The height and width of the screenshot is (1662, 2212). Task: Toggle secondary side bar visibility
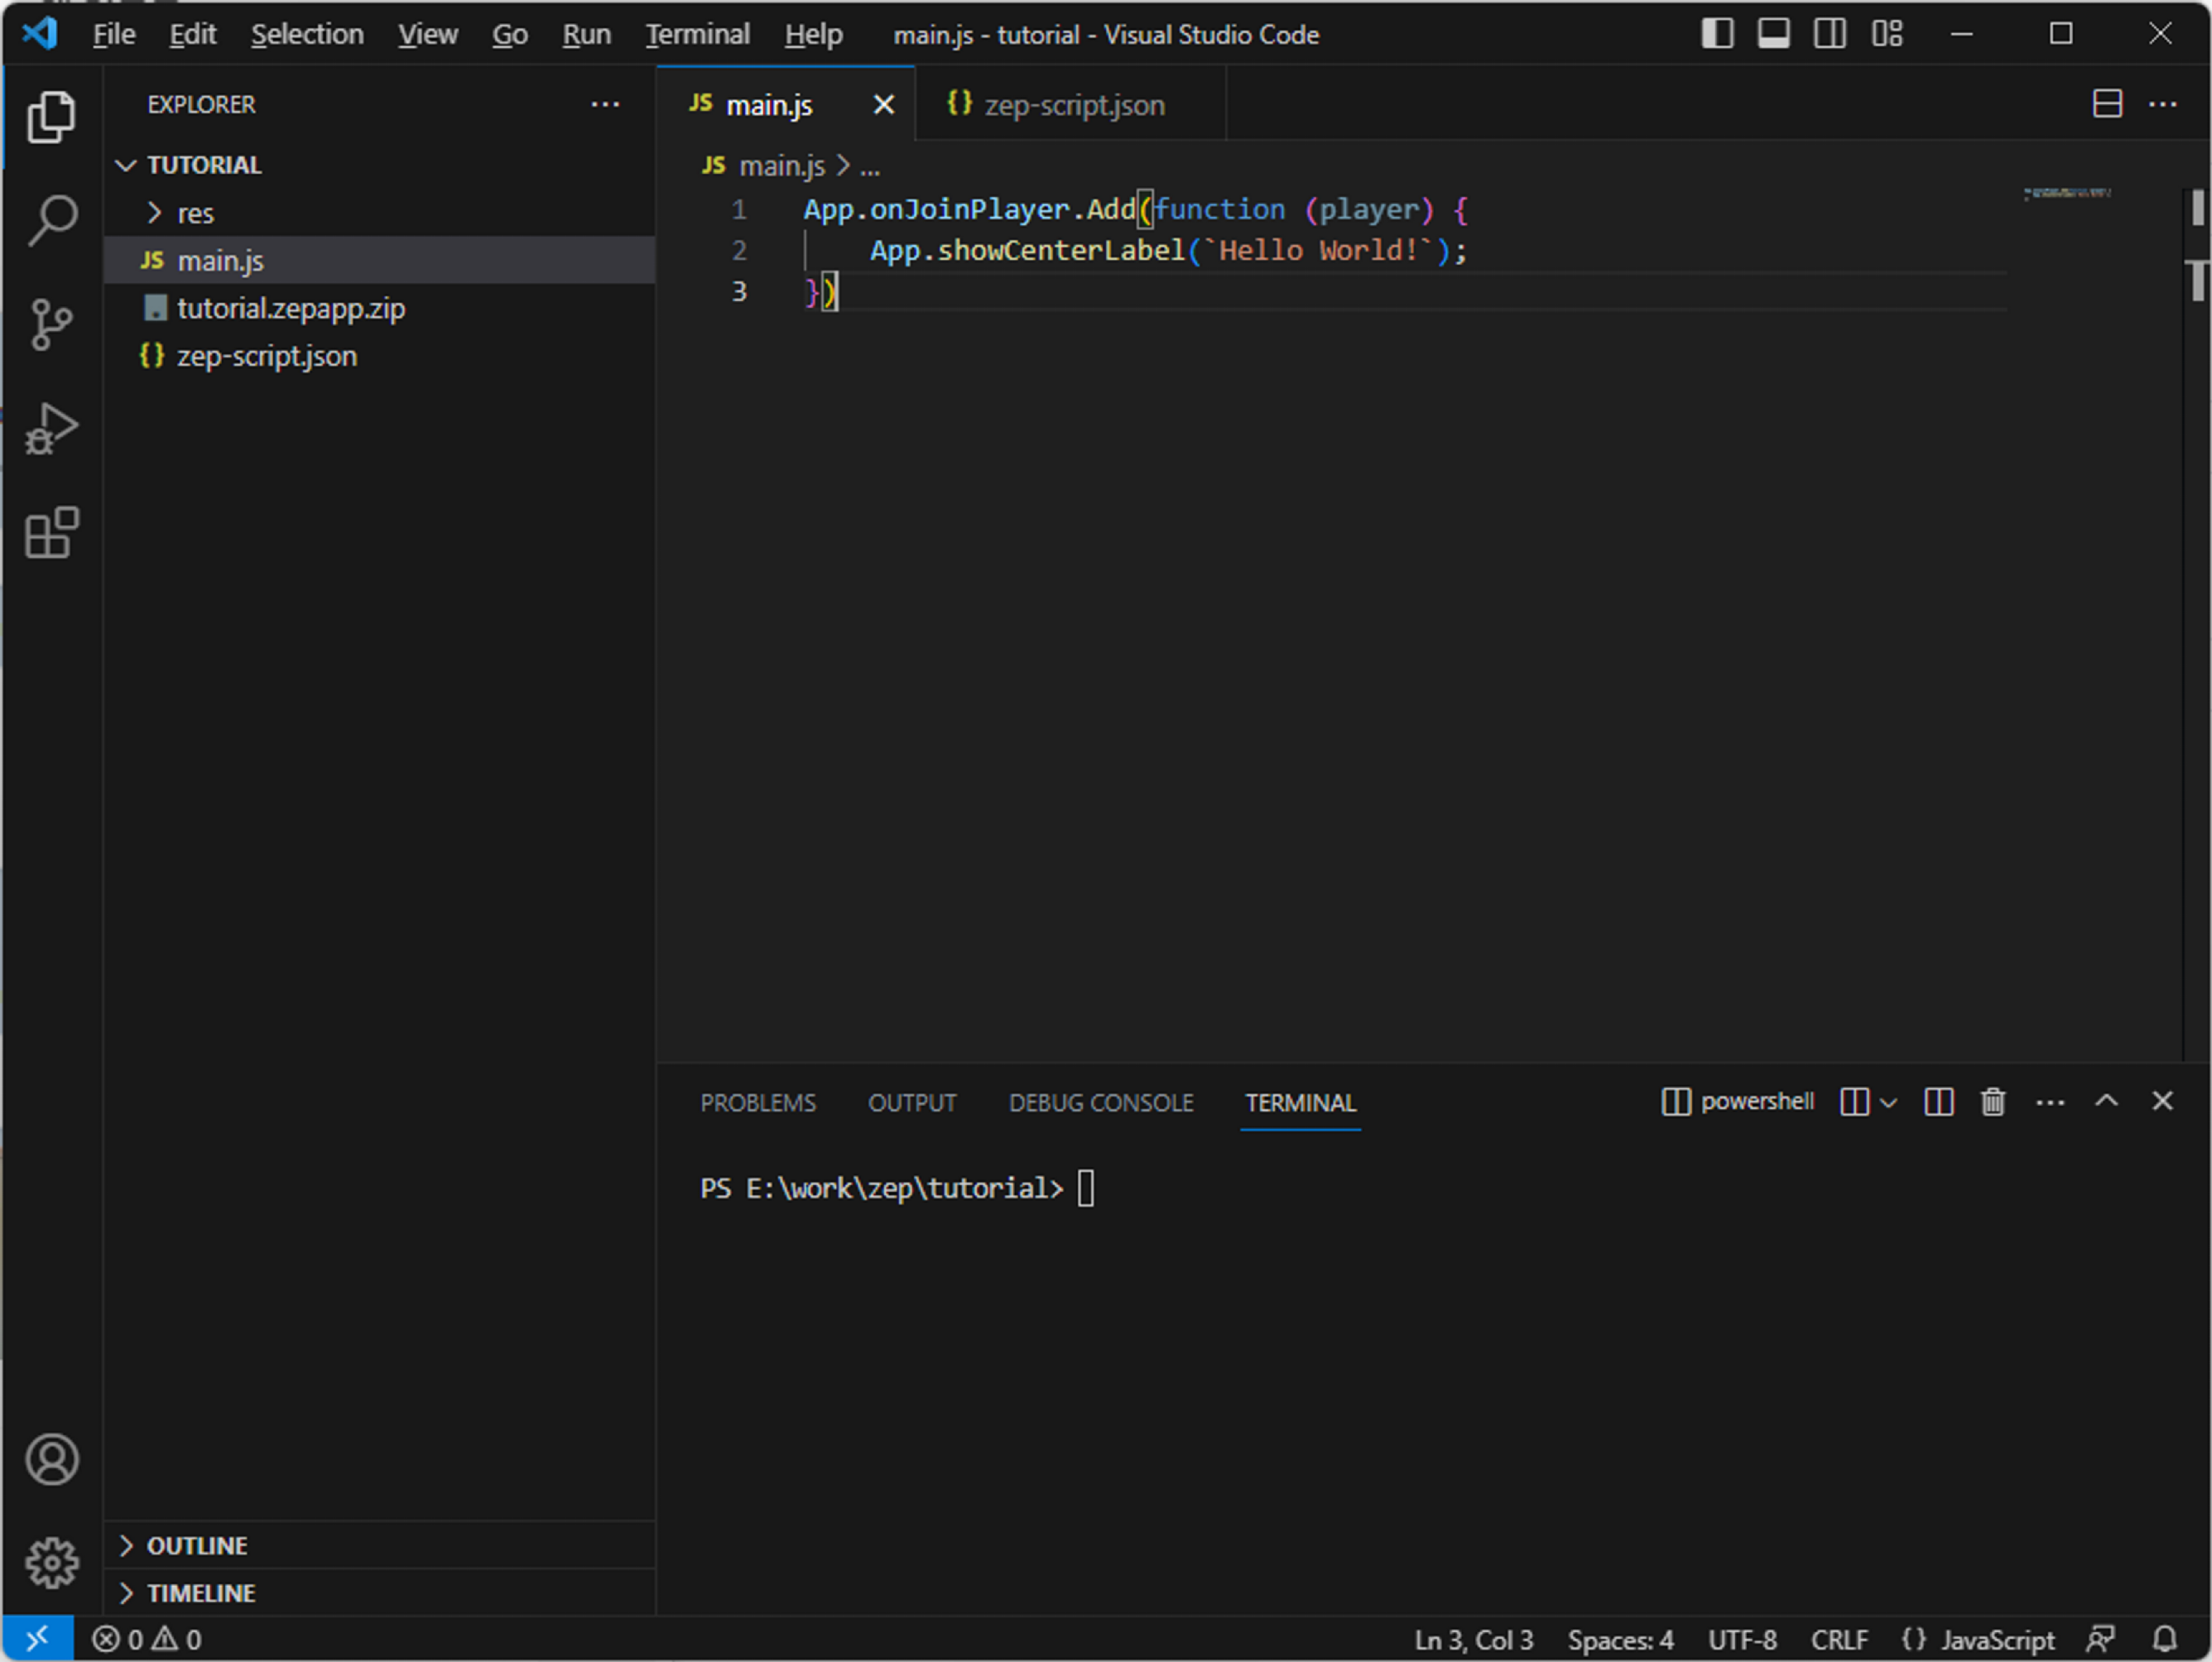pos(1829,34)
